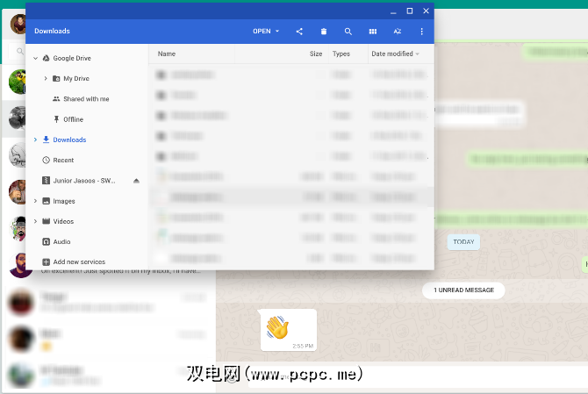588x394 pixels.
Task: Click the Recent clock icon
Action: tap(47, 160)
